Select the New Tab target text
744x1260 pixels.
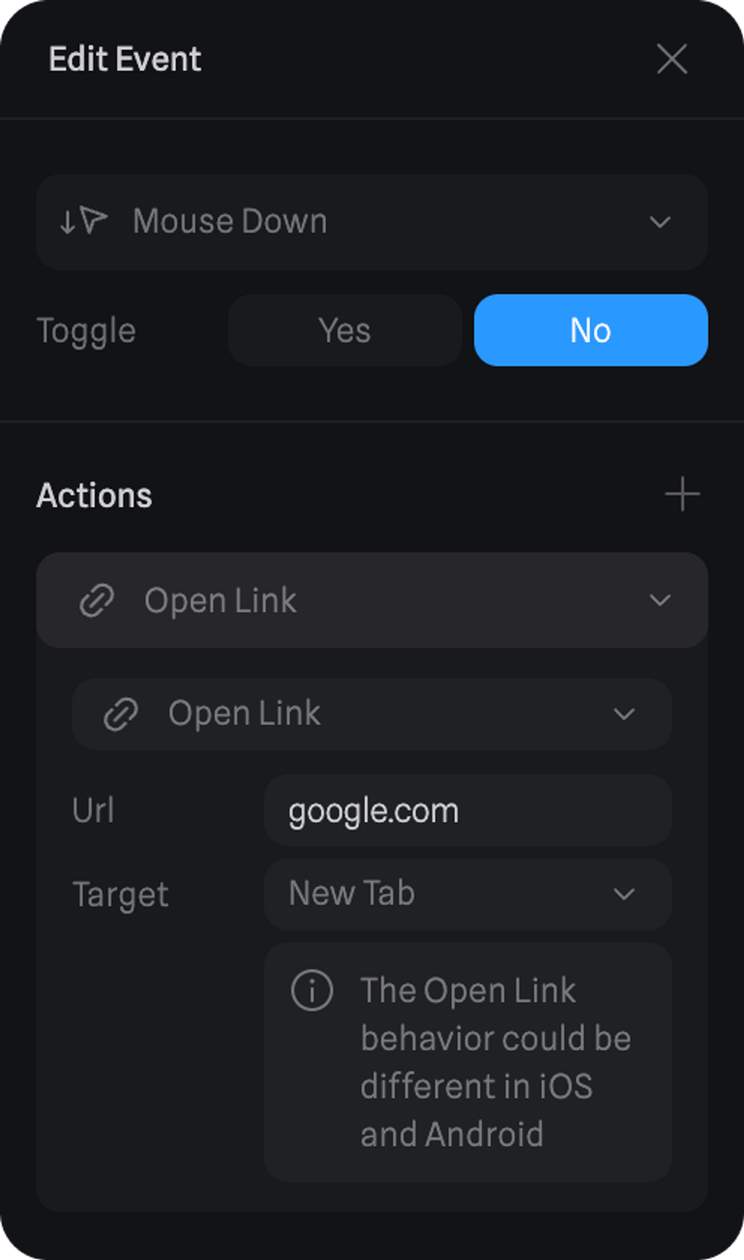(352, 893)
